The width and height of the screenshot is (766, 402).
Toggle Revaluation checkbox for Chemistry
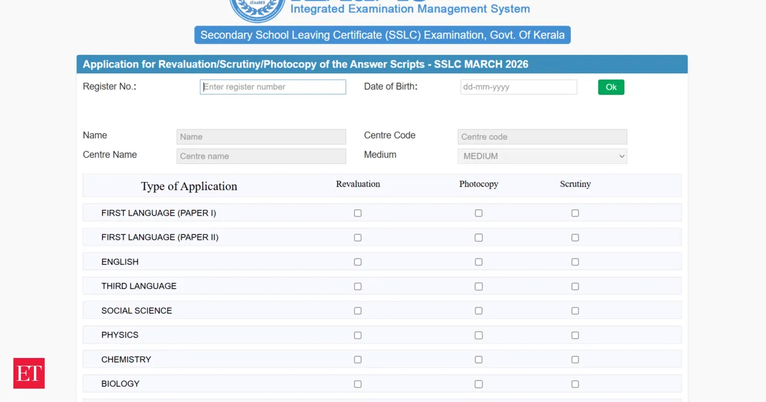[x=357, y=359]
